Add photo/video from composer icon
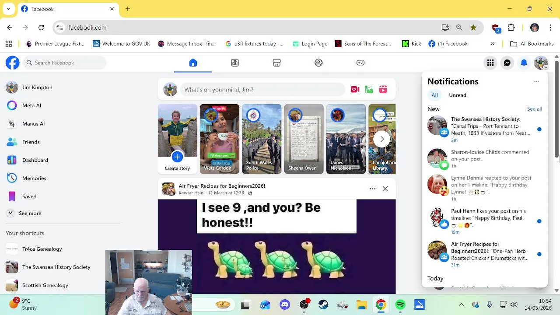This screenshot has width=560, height=315. [369, 90]
